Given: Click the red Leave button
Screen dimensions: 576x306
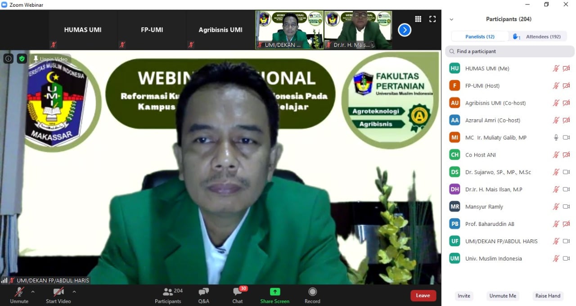Looking at the screenshot, I should pos(423,296).
